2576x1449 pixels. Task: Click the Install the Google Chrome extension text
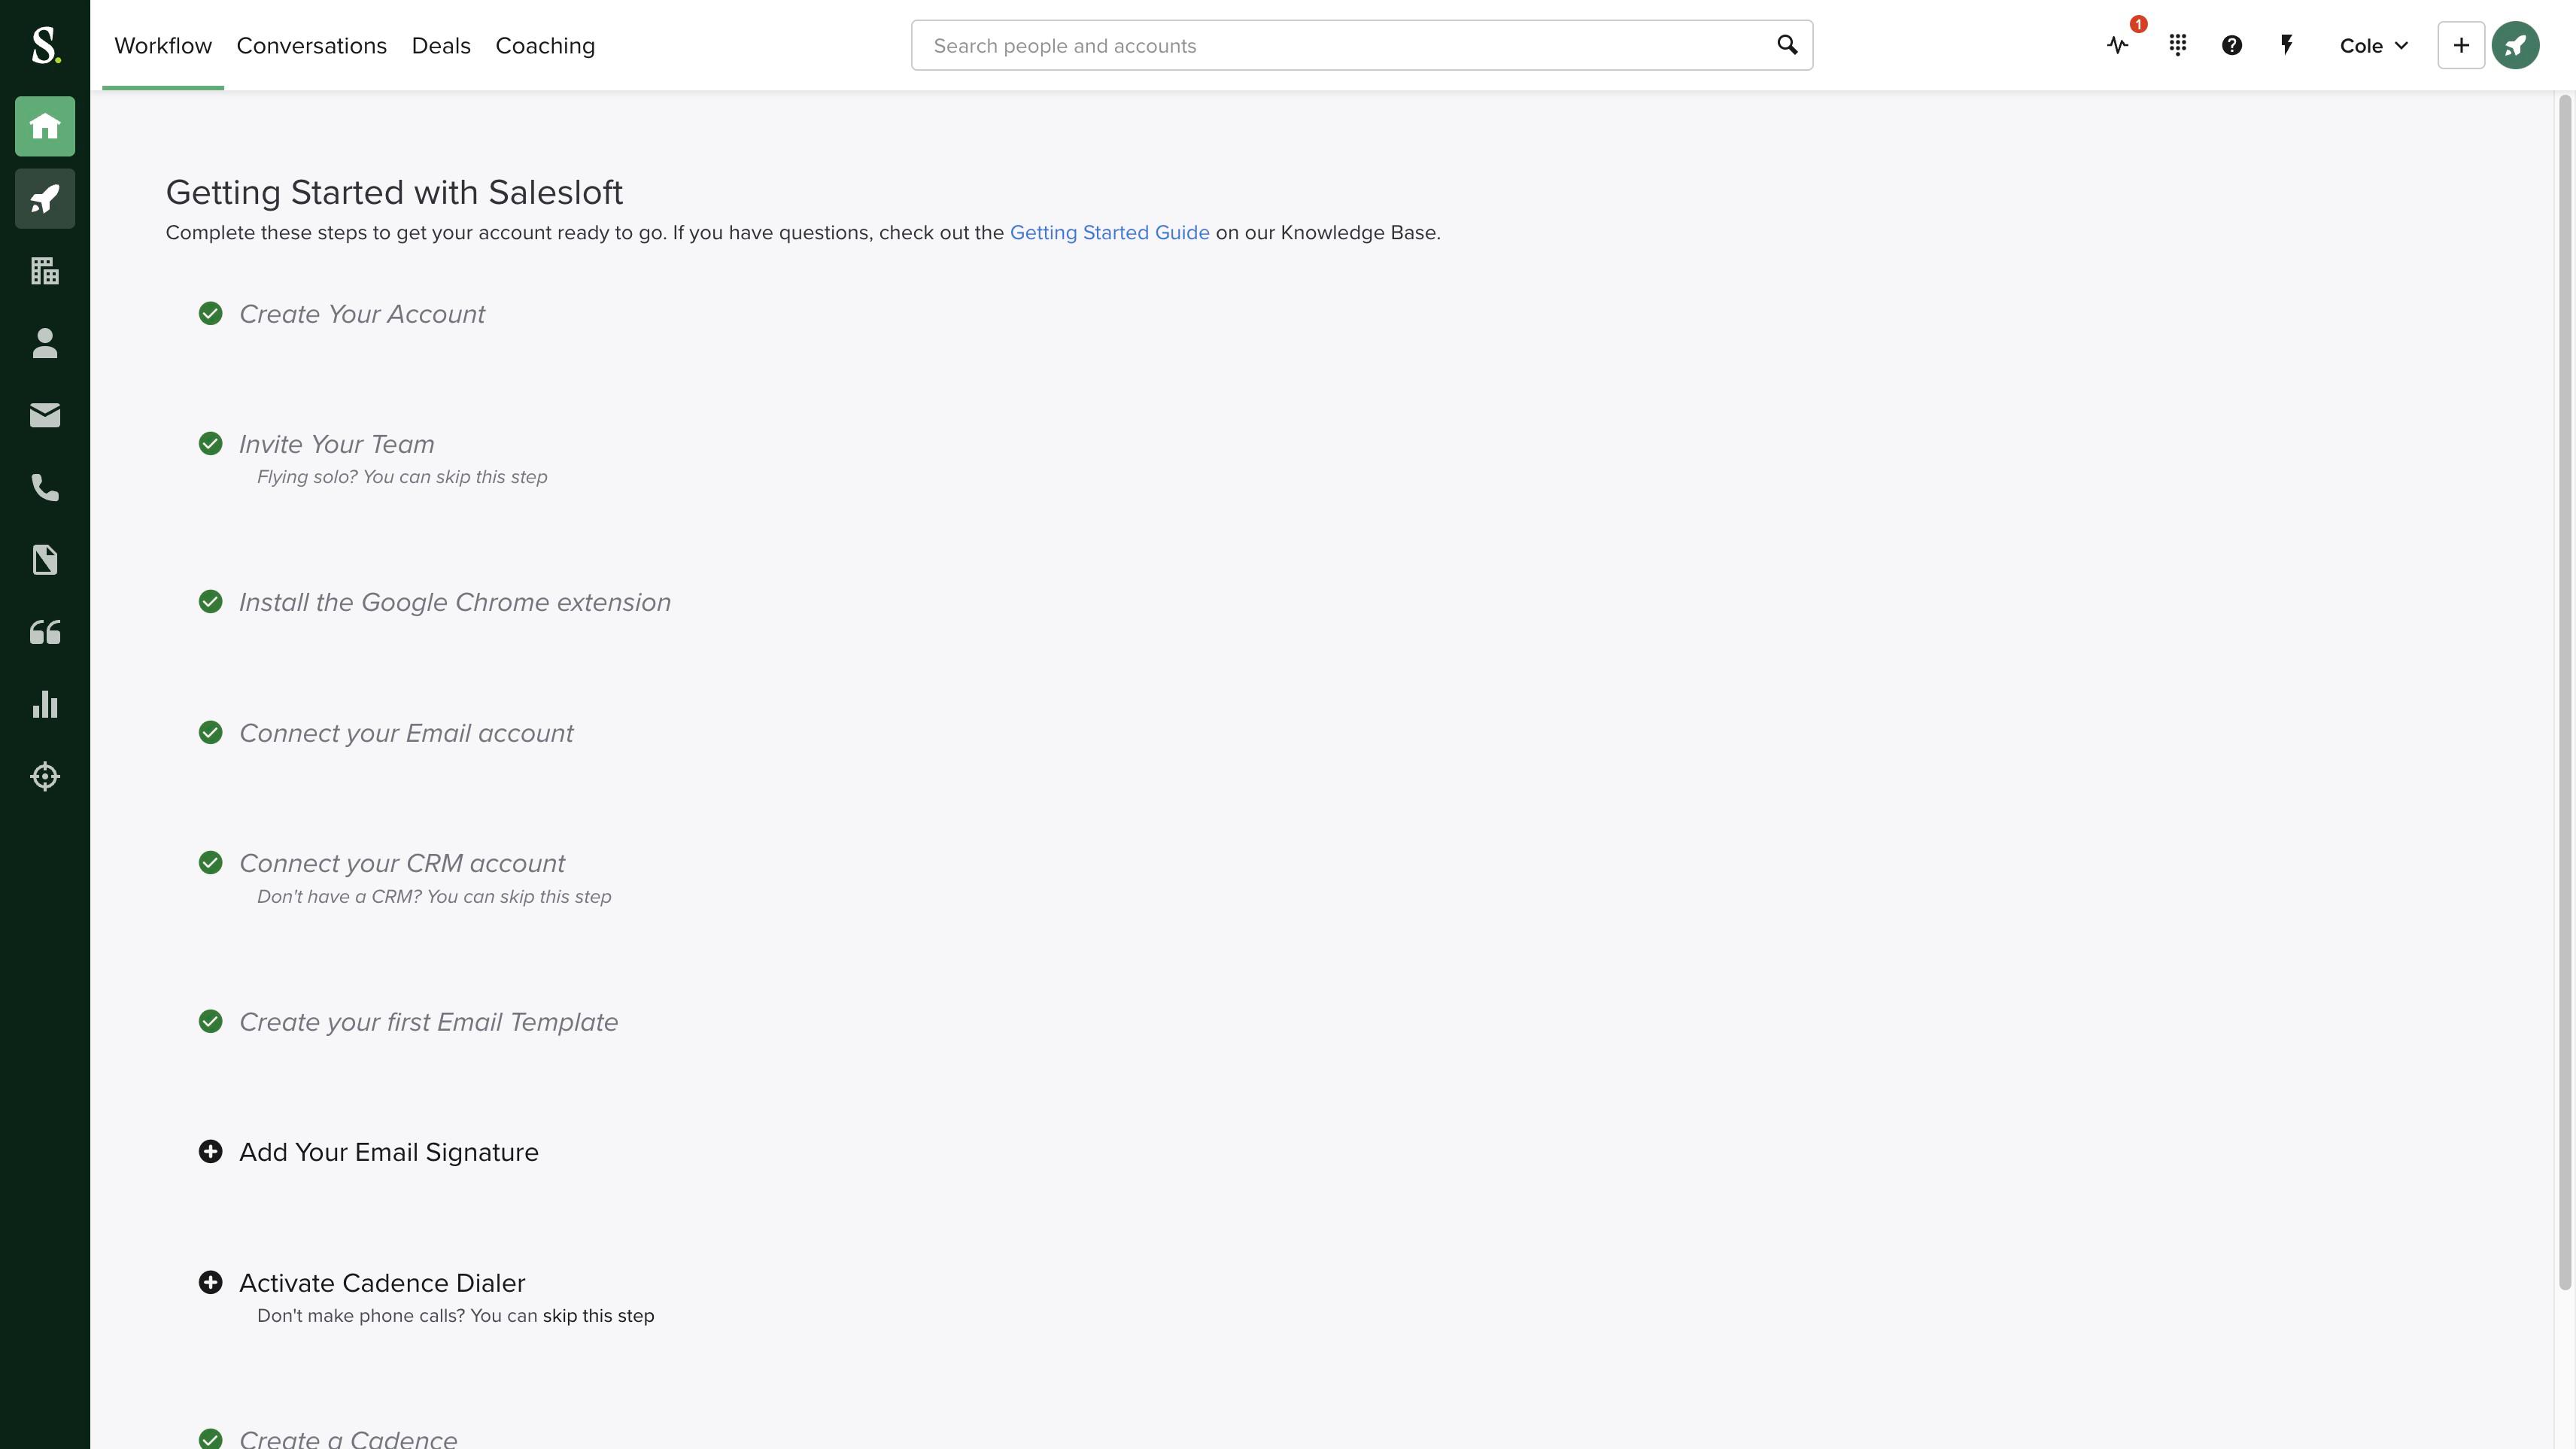(455, 602)
